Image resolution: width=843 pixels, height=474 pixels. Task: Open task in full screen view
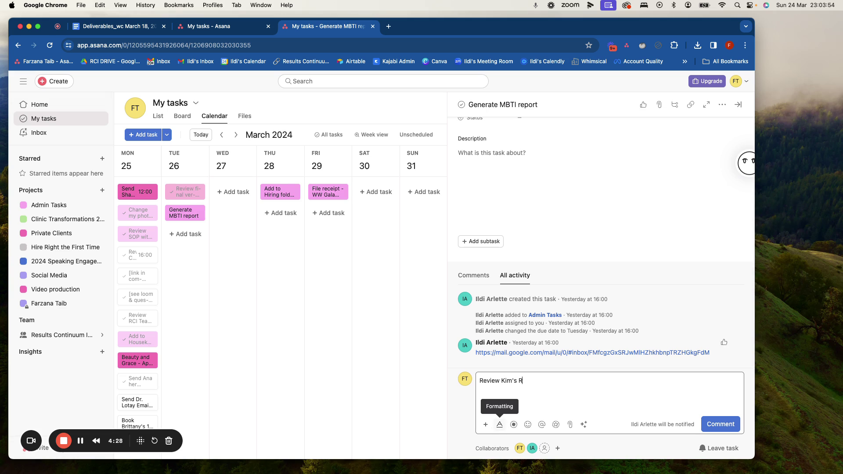[706, 104]
